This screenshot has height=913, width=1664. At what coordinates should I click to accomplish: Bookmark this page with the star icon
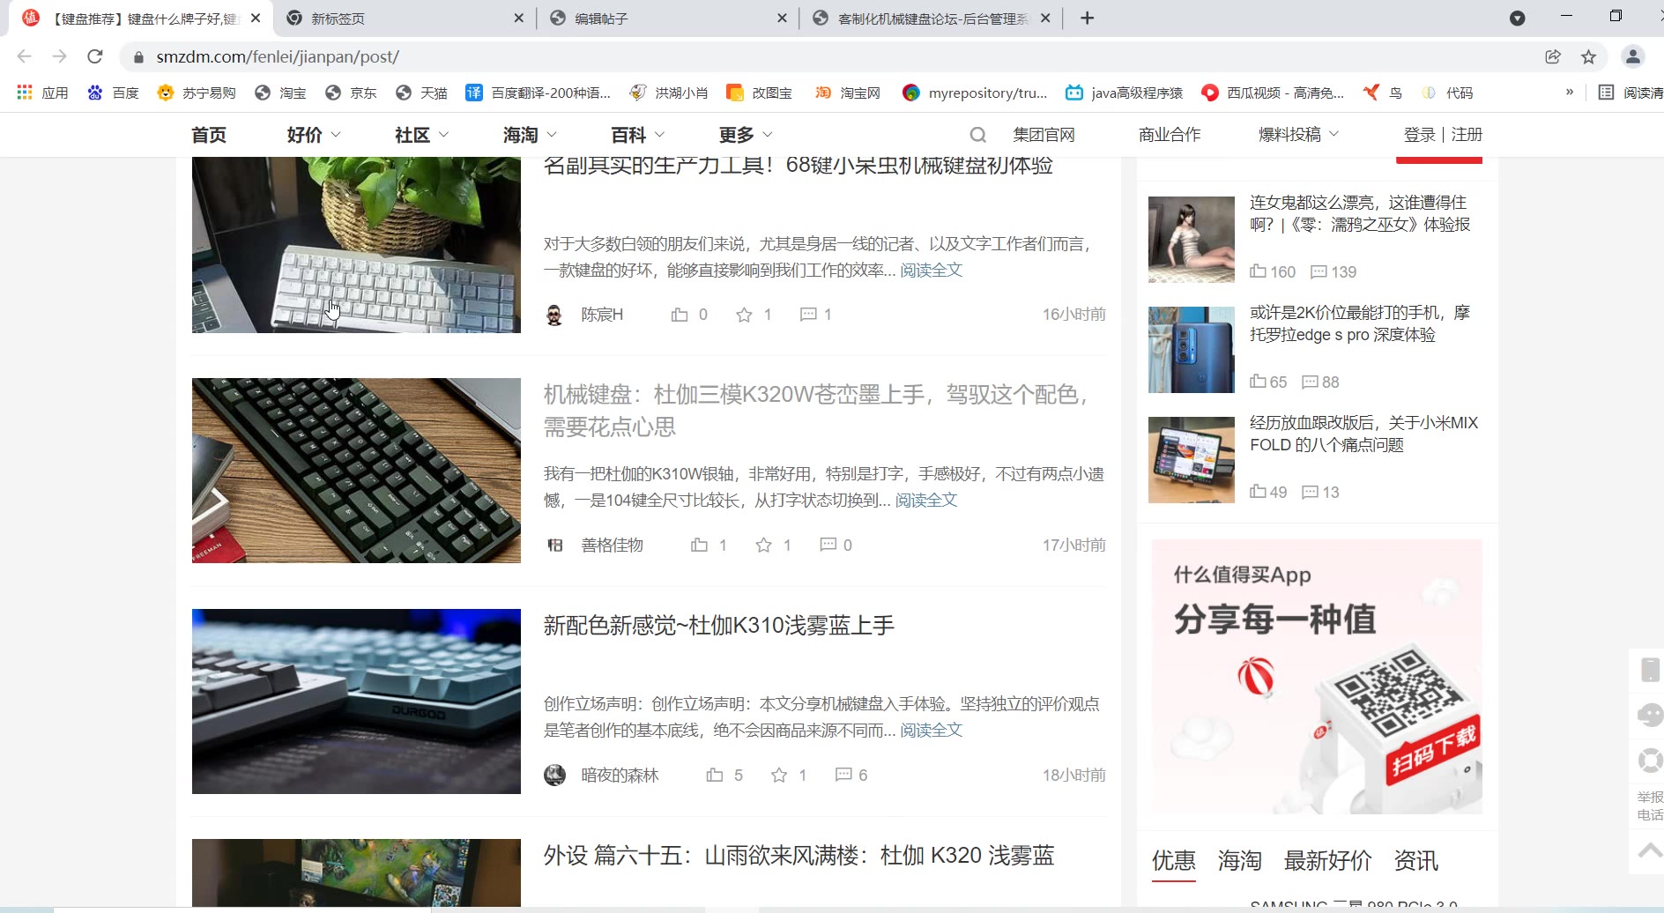1588,56
